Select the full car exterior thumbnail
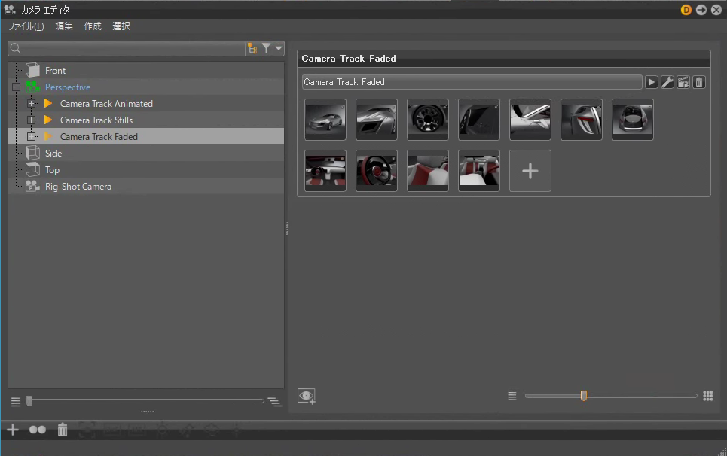Image resolution: width=727 pixels, height=456 pixels. click(x=325, y=120)
